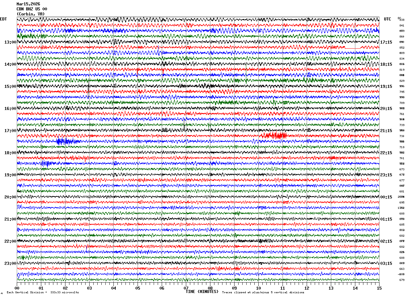Click minute 15 tick label on time axis
Screen dimensions: 406x297
pyautogui.click(x=379, y=288)
